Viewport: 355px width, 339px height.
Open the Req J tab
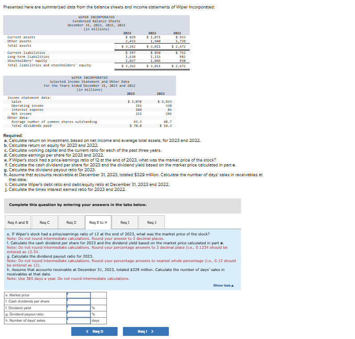[152, 222]
